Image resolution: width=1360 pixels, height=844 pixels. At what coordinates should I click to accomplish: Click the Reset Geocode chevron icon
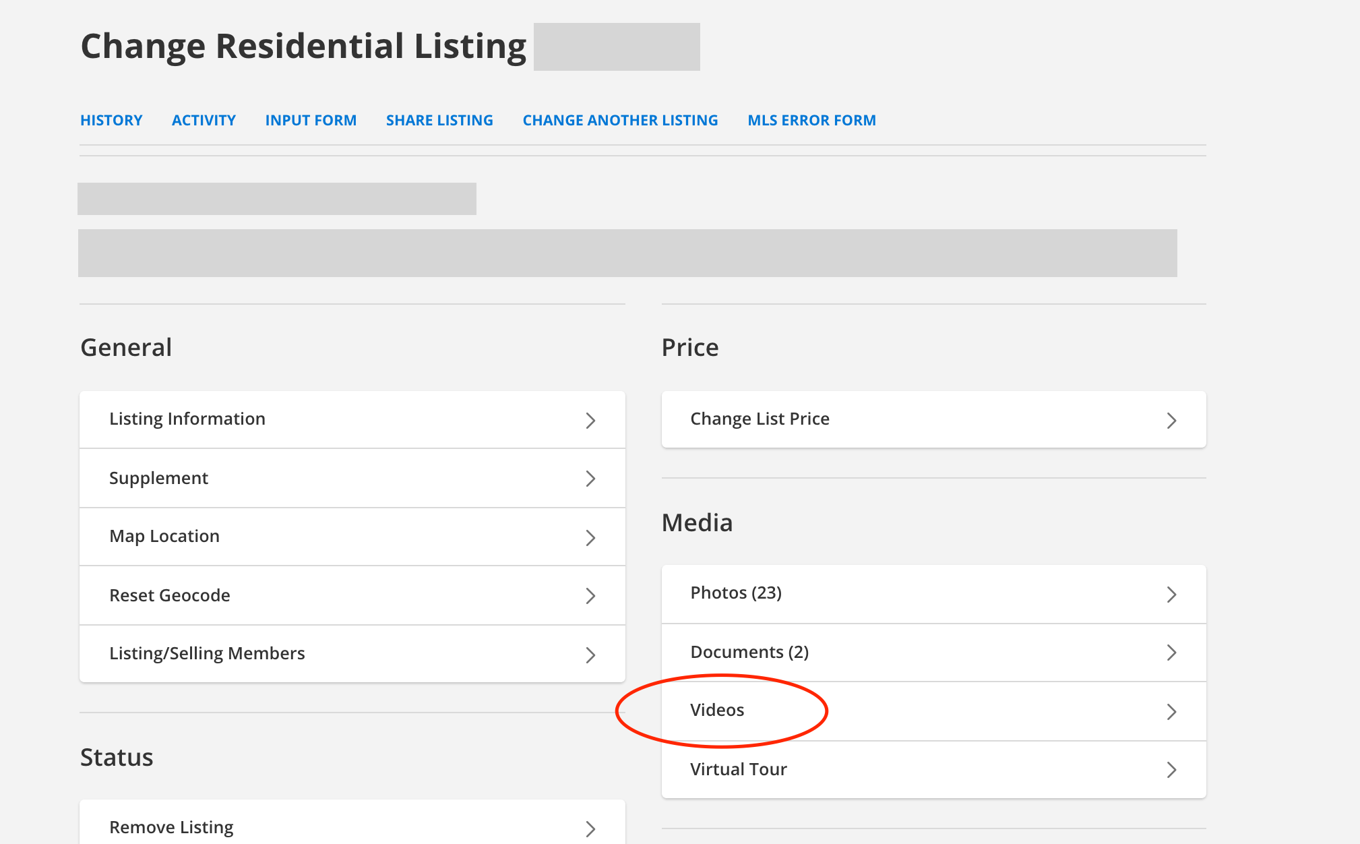pyautogui.click(x=590, y=596)
